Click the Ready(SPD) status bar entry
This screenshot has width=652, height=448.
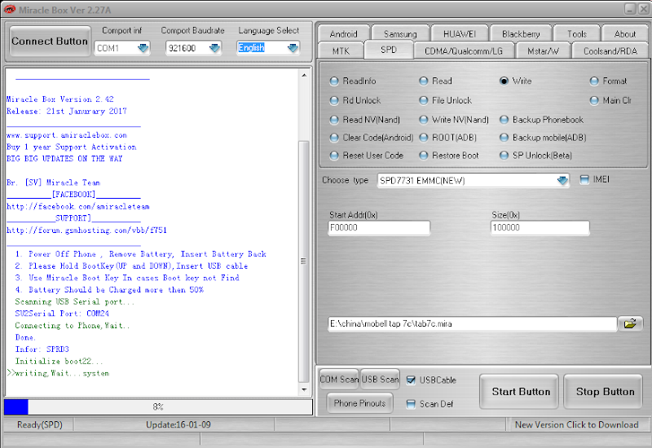point(39,424)
